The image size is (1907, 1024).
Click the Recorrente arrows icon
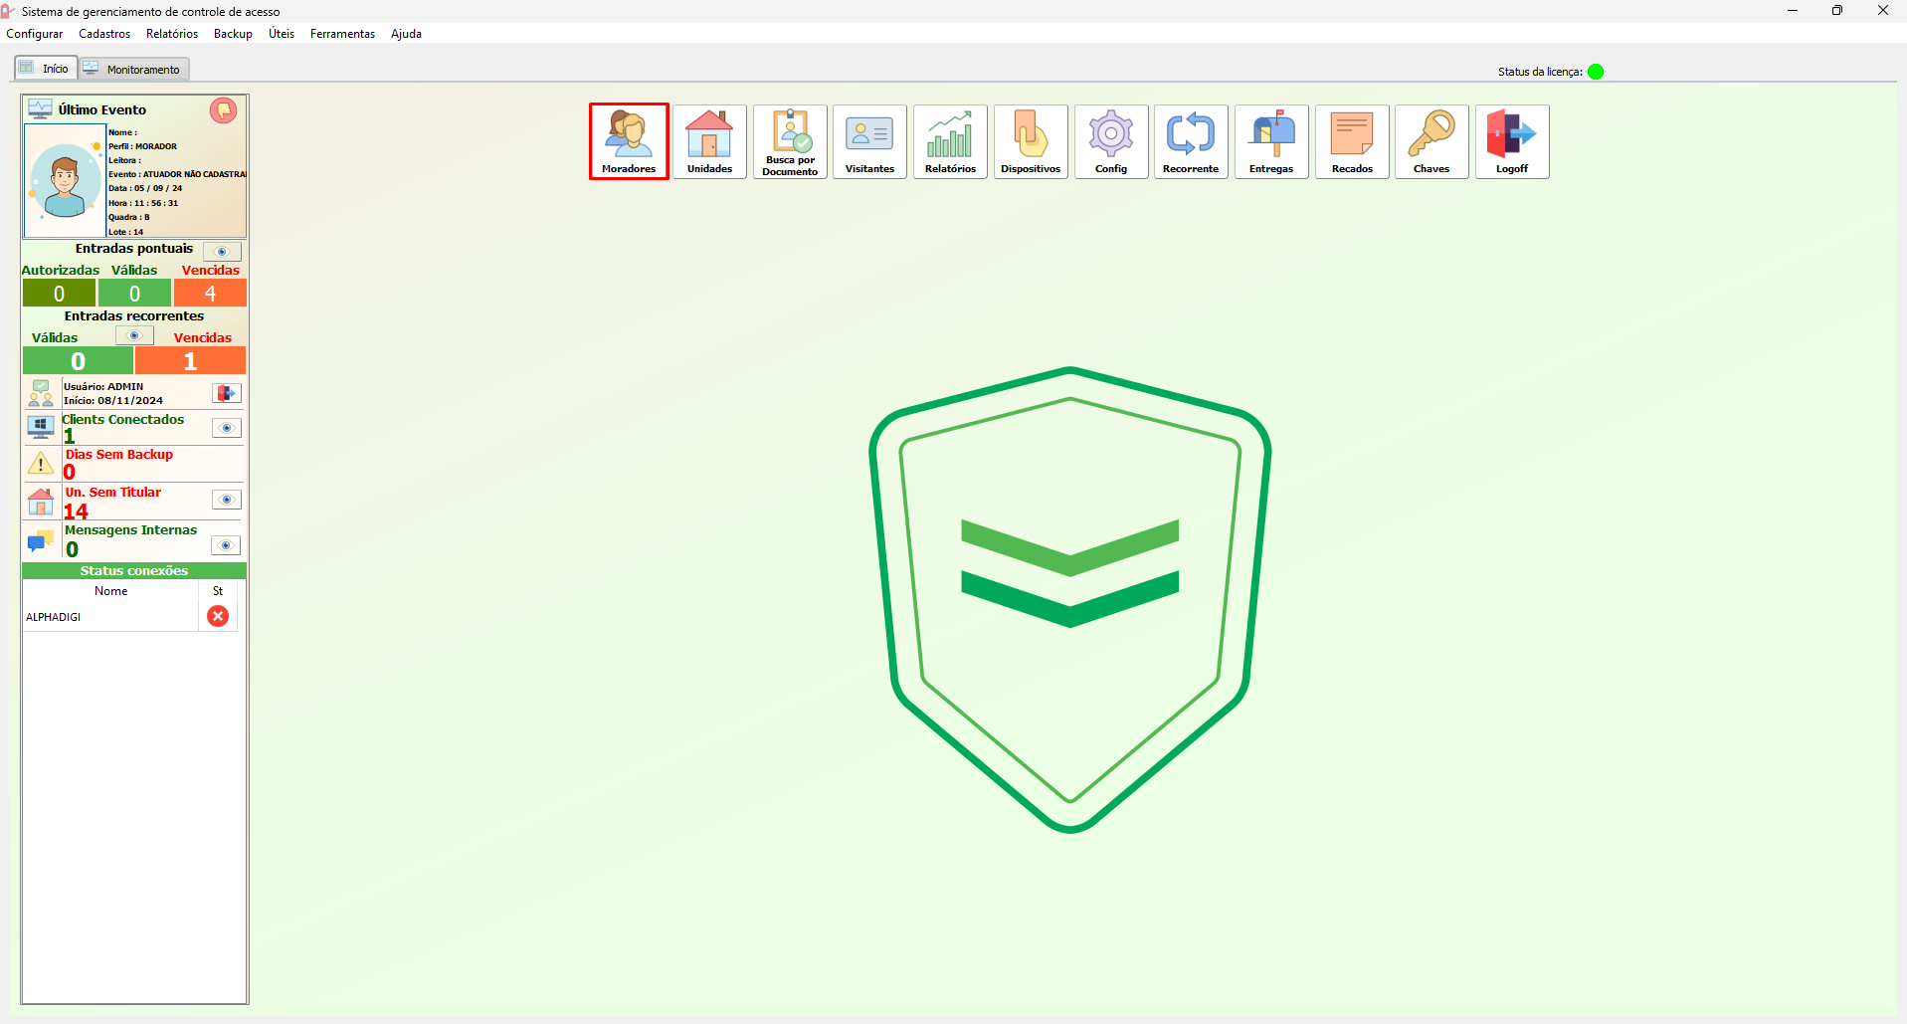tap(1191, 141)
